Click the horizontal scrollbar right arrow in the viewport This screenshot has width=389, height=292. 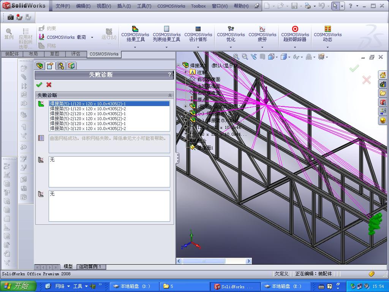[x=248, y=261]
